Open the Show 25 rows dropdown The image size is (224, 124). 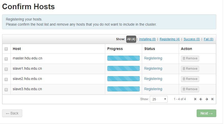[x=159, y=99]
